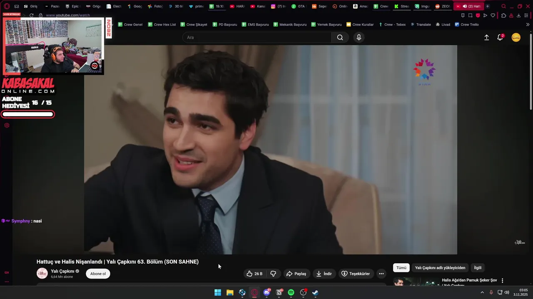Switch to the GTA browser tab
Viewport: 533px width, 299px height.
point(299,6)
